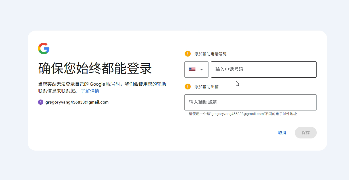Viewport: 349px width, 180px height.
Task: Click the warning icon beside 添加辅助电话号码
Action: (188, 54)
